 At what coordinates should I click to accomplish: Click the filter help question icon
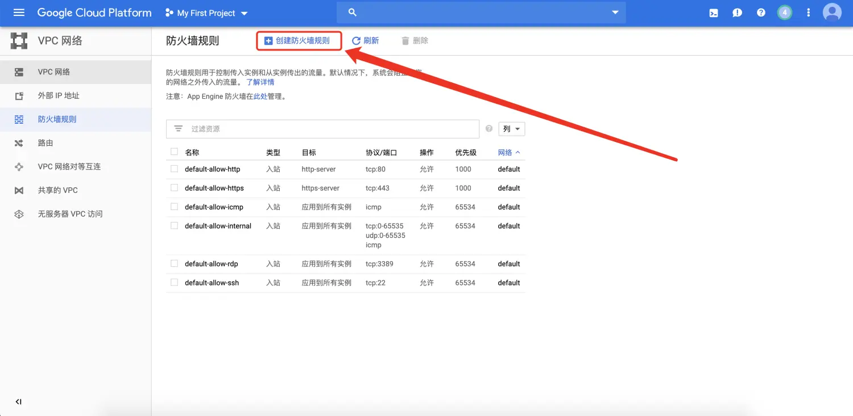click(x=488, y=129)
